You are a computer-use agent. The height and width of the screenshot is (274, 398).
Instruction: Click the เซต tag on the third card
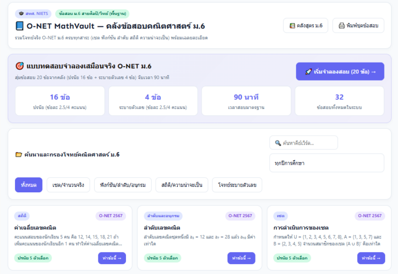(280, 216)
